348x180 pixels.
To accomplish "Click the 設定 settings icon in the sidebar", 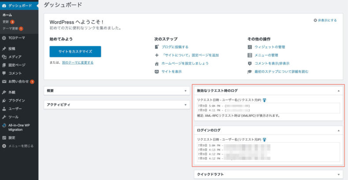I will point(4,138).
